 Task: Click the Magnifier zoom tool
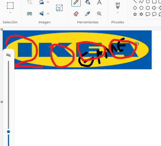point(99,14)
